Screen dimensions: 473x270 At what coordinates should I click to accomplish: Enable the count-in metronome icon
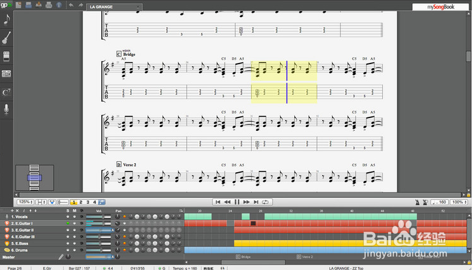pyautogui.click(x=425, y=202)
